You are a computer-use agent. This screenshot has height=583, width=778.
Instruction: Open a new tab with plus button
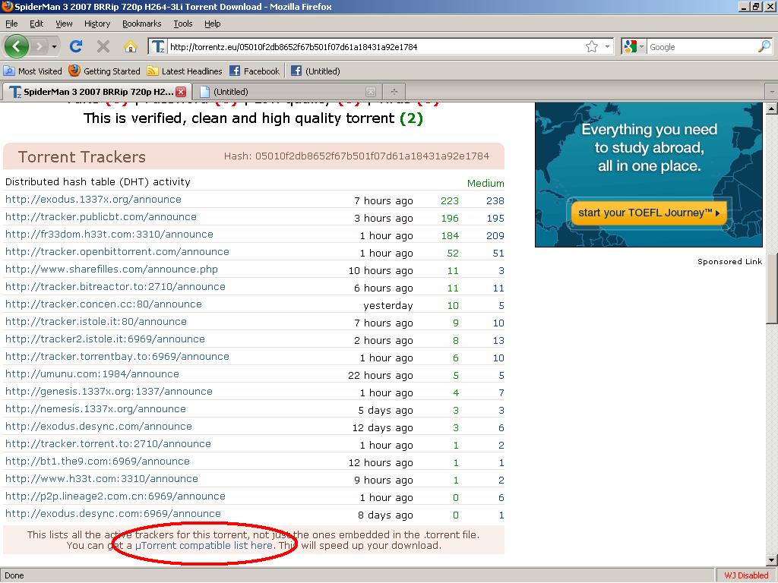[394, 92]
